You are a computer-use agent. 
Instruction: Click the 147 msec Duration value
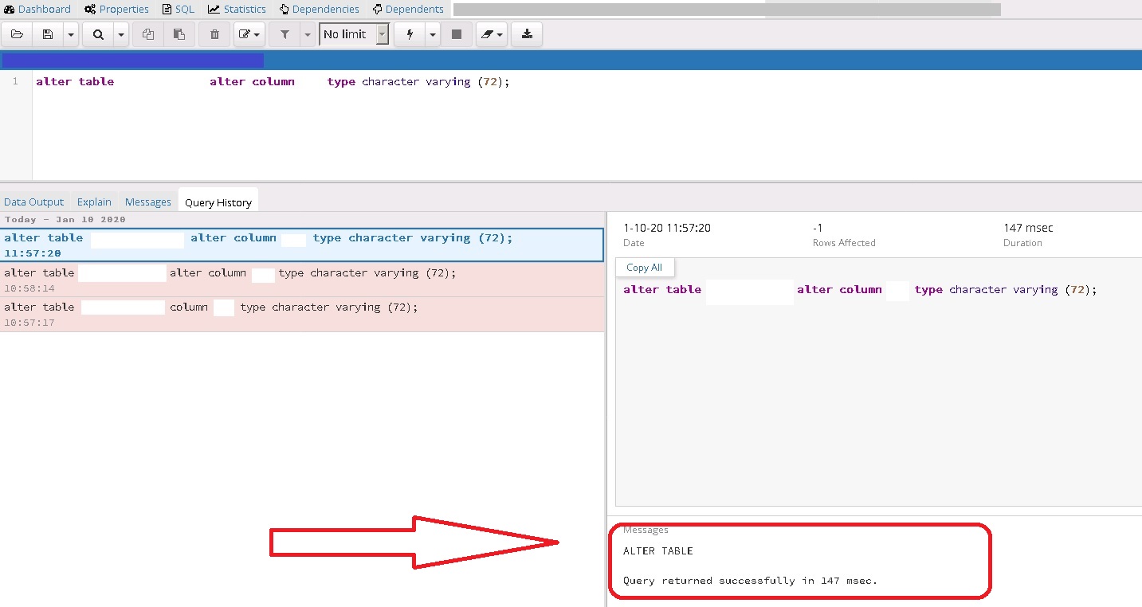click(x=1028, y=228)
